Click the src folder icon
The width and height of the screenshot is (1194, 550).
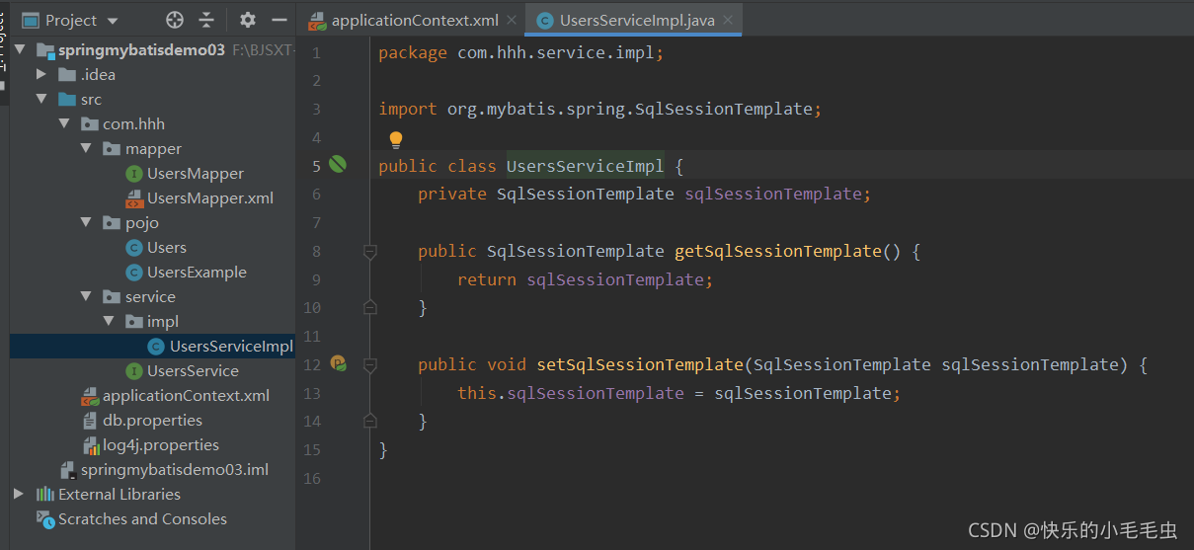[67, 99]
